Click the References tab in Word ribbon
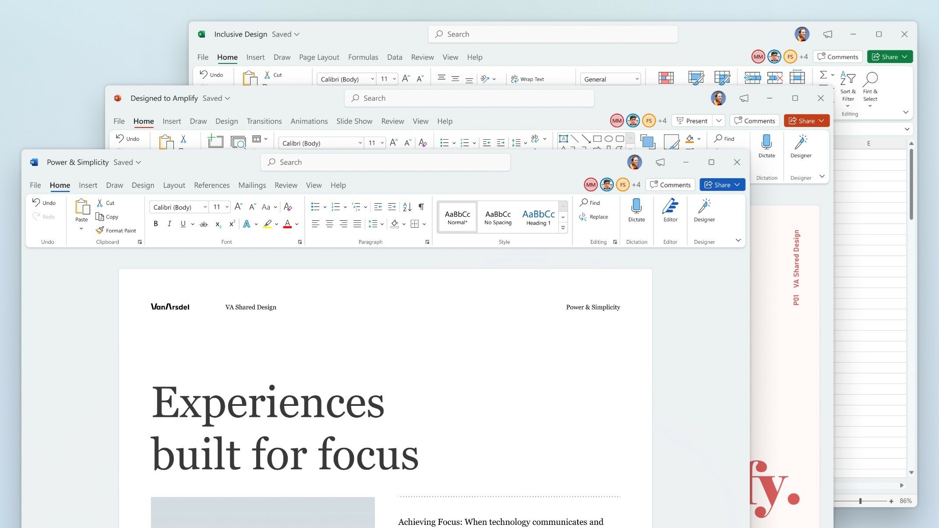Screen dimensions: 939x528 [x=212, y=185]
